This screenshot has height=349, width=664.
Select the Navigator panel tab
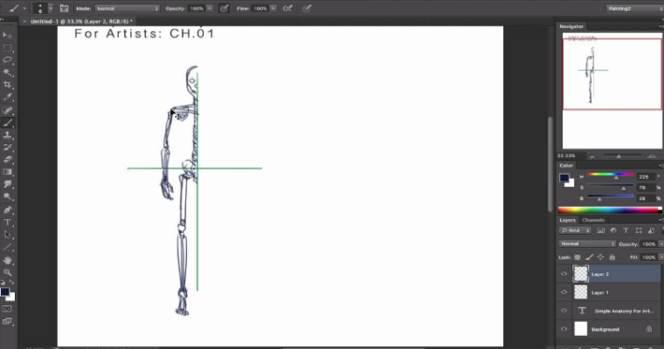click(571, 26)
